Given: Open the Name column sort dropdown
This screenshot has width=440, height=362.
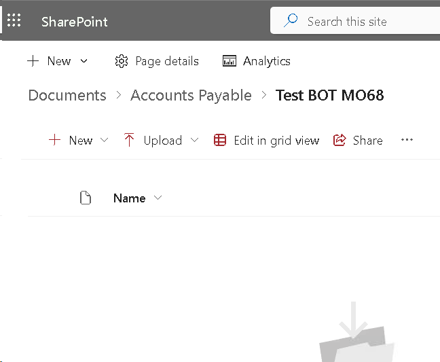Looking at the screenshot, I should (158, 198).
